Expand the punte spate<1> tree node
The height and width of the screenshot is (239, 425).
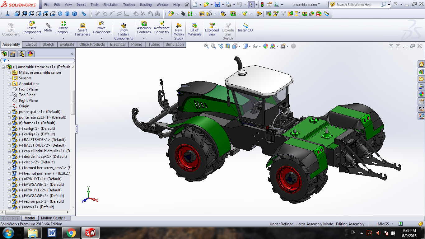pyautogui.click(x=9, y=112)
